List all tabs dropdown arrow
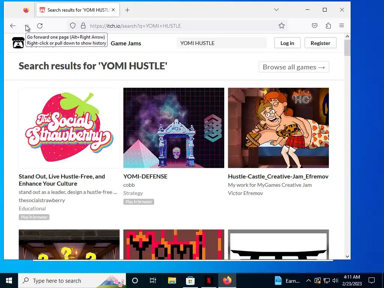384x288 pixels. (x=276, y=10)
